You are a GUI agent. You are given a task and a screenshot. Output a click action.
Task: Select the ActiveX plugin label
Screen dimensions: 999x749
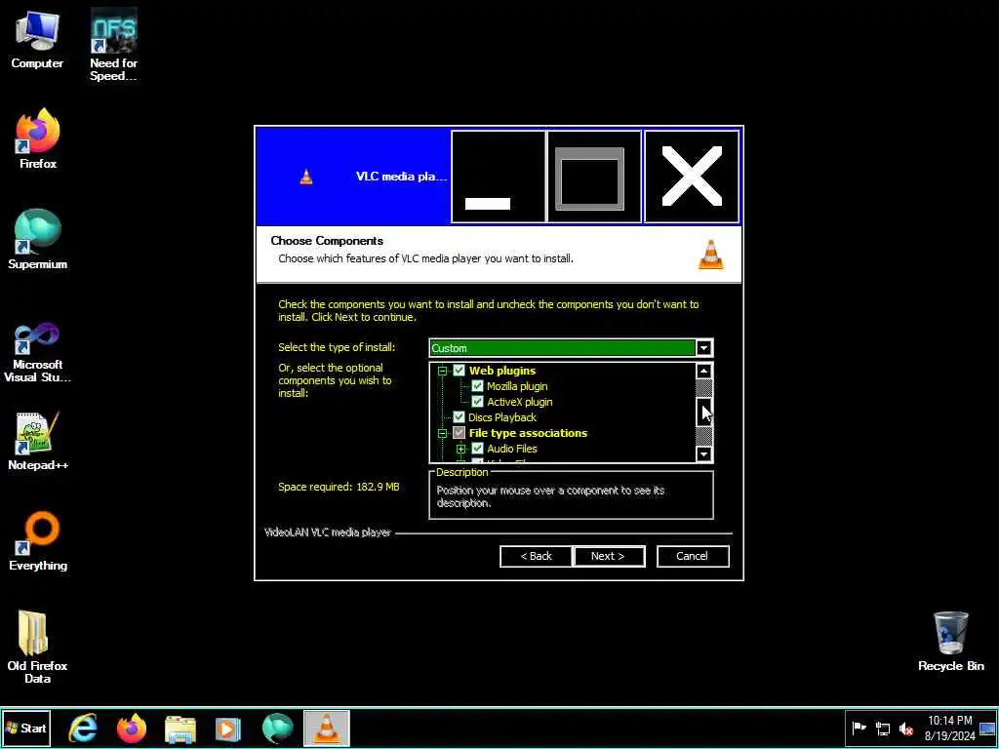click(519, 402)
